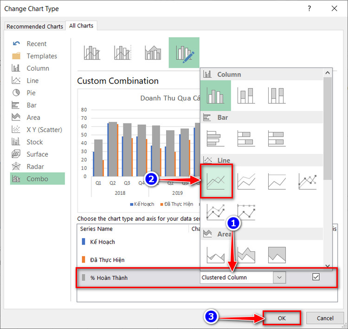Select Custom Combination chart icon
This screenshot has width=348, height=329.
coord(184,53)
